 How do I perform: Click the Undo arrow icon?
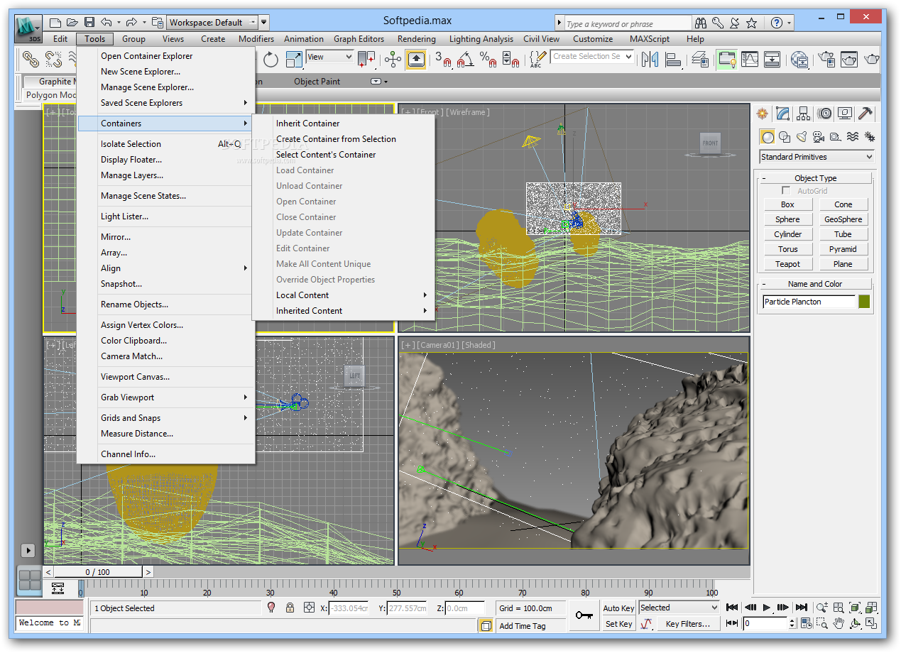(106, 23)
